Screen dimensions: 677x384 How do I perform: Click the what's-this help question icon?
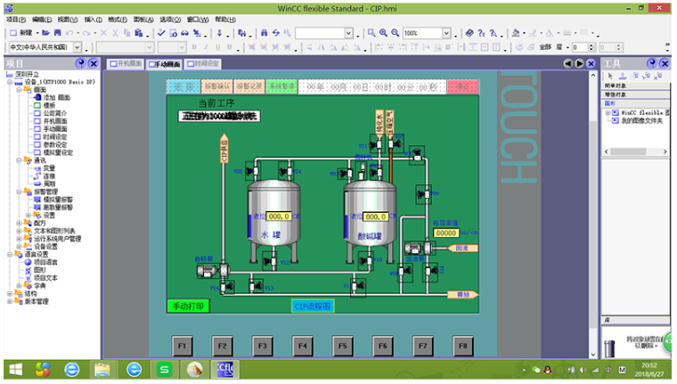pos(481,33)
